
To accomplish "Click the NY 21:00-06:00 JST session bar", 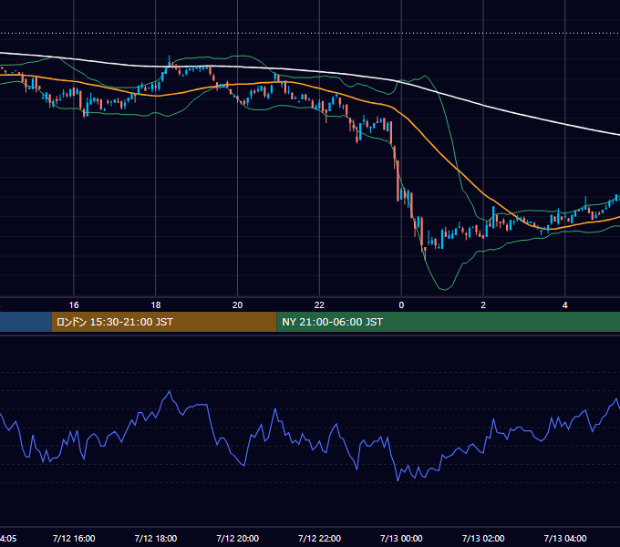I will [449, 322].
